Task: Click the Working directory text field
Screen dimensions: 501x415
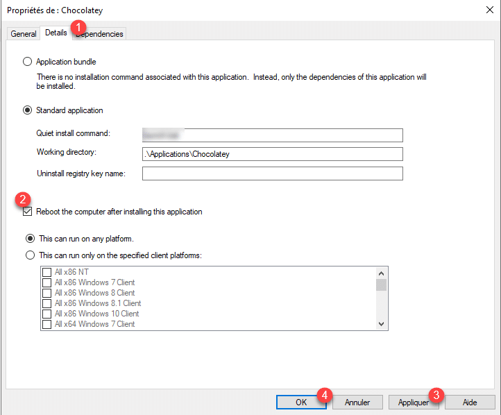Action: coord(272,154)
